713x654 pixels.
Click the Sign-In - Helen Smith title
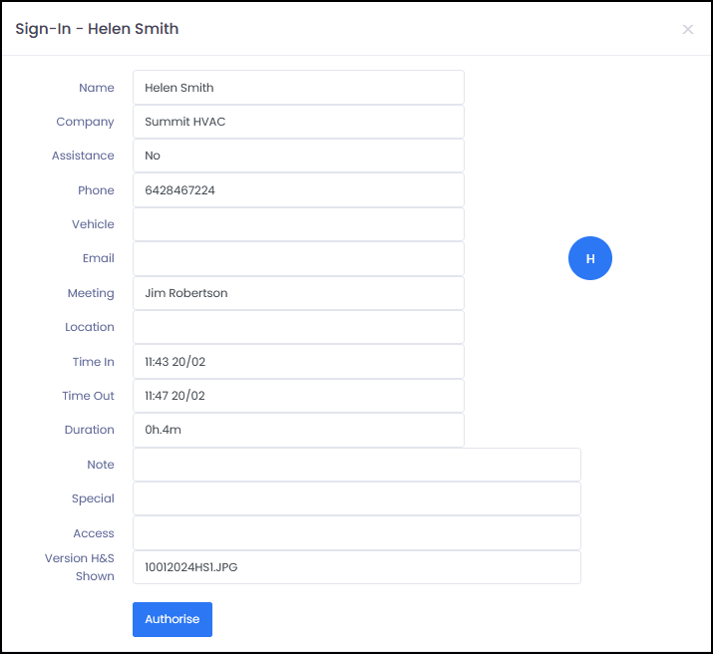[x=97, y=29]
